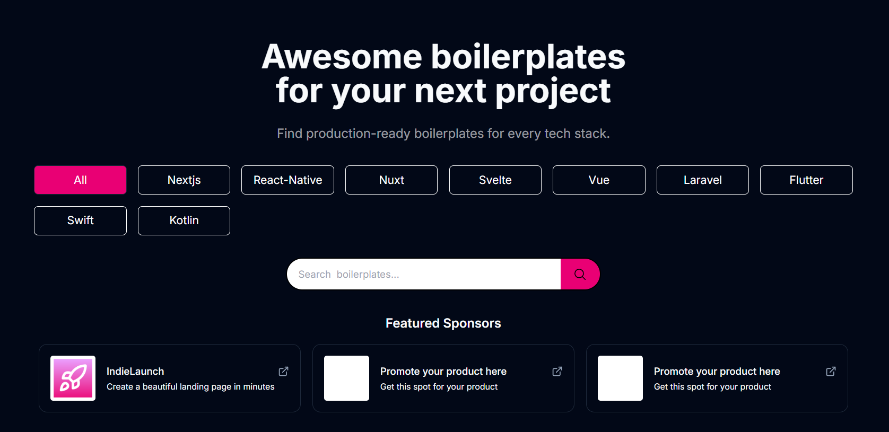This screenshot has height=432, width=889.
Task: Filter by React-Native category
Action: 287,180
